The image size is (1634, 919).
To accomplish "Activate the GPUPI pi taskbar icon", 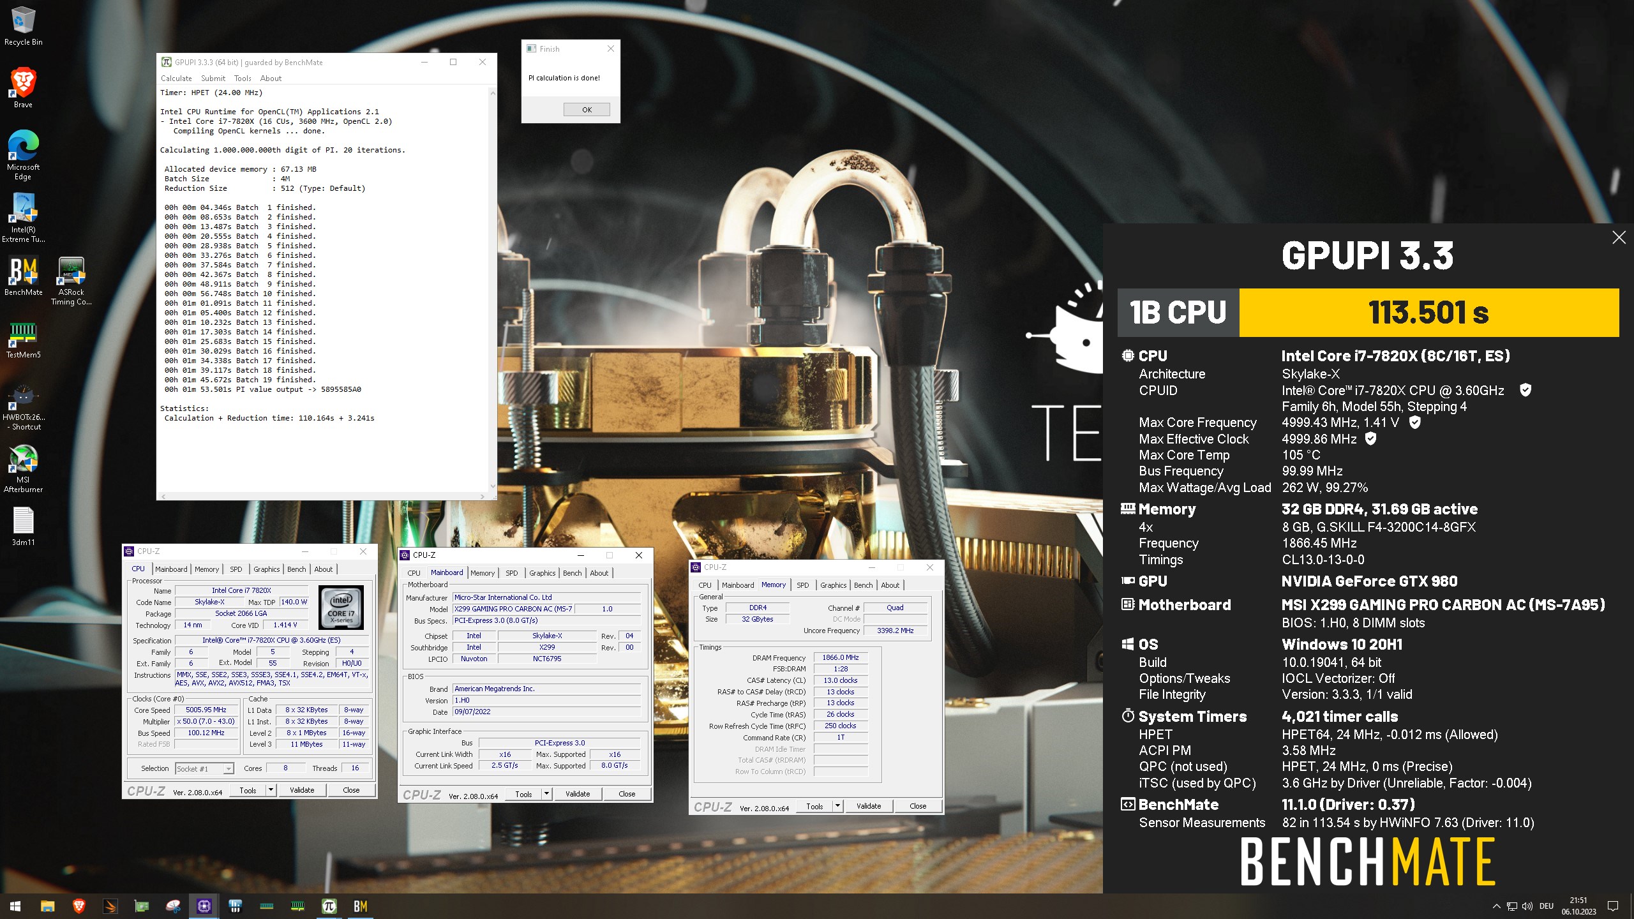I will (329, 906).
